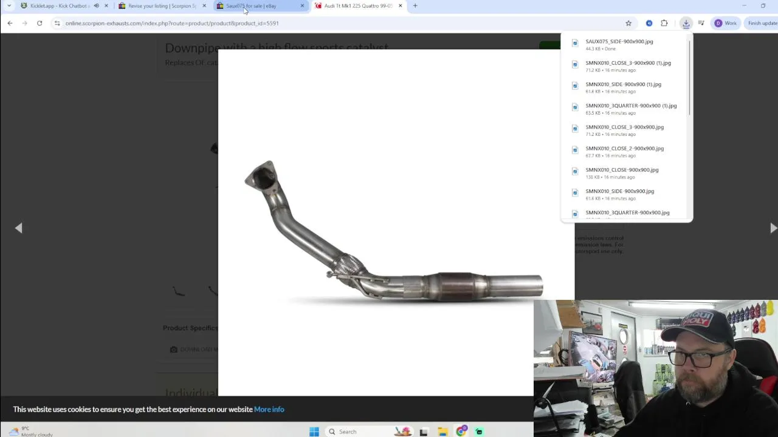
Task: Click file icon beside SMNX010_SIDE-900x900.jpg
Action: point(575,192)
